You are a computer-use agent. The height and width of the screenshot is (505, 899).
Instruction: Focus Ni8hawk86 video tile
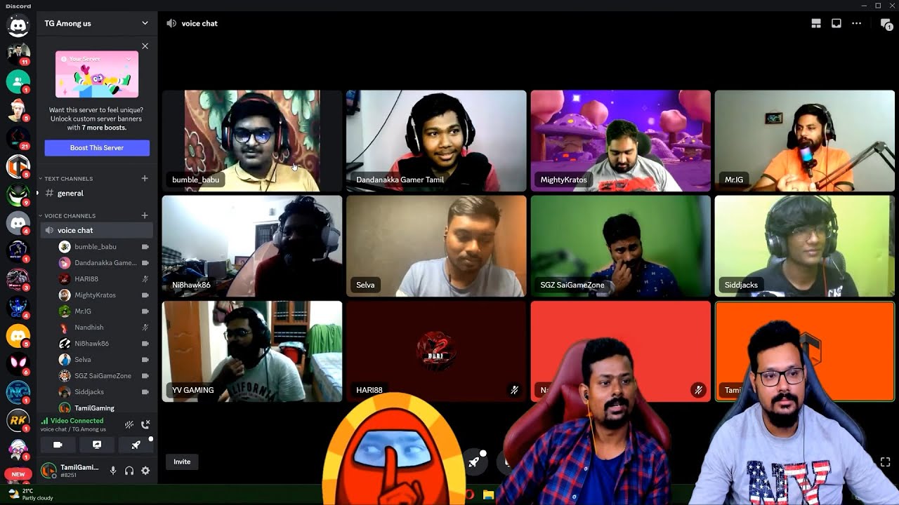coord(252,246)
